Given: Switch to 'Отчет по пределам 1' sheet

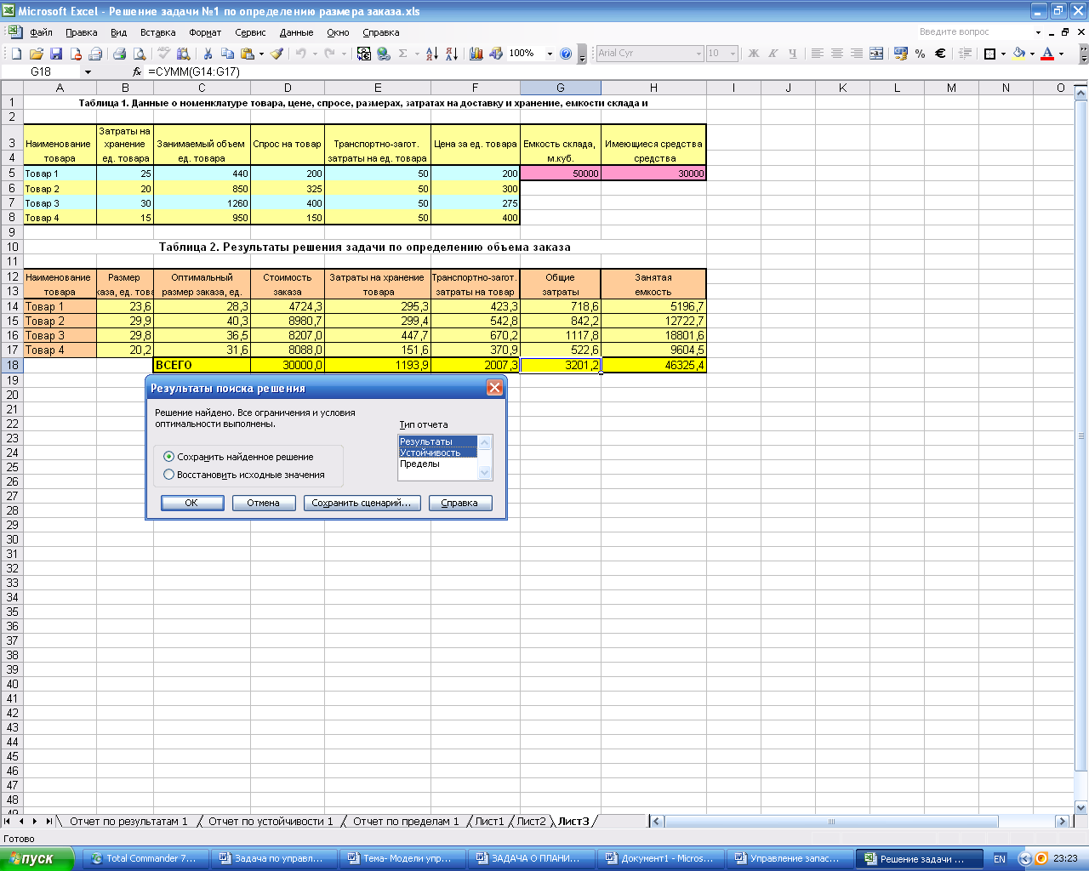Looking at the screenshot, I should pos(406,822).
